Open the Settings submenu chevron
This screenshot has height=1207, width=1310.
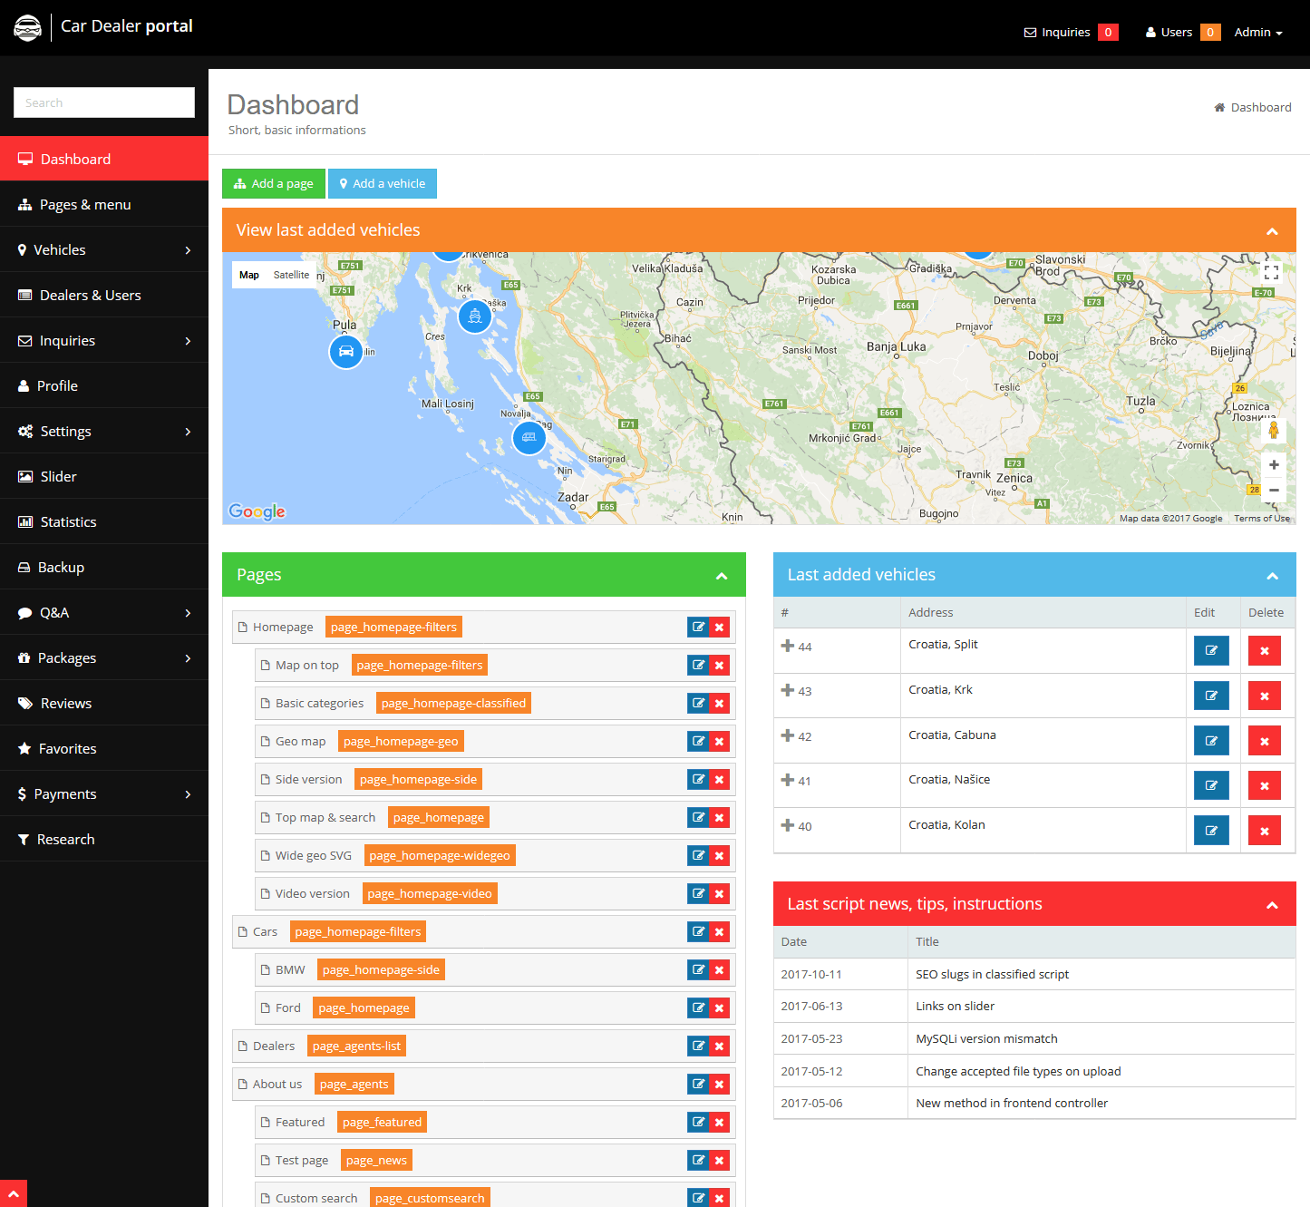[x=188, y=431]
